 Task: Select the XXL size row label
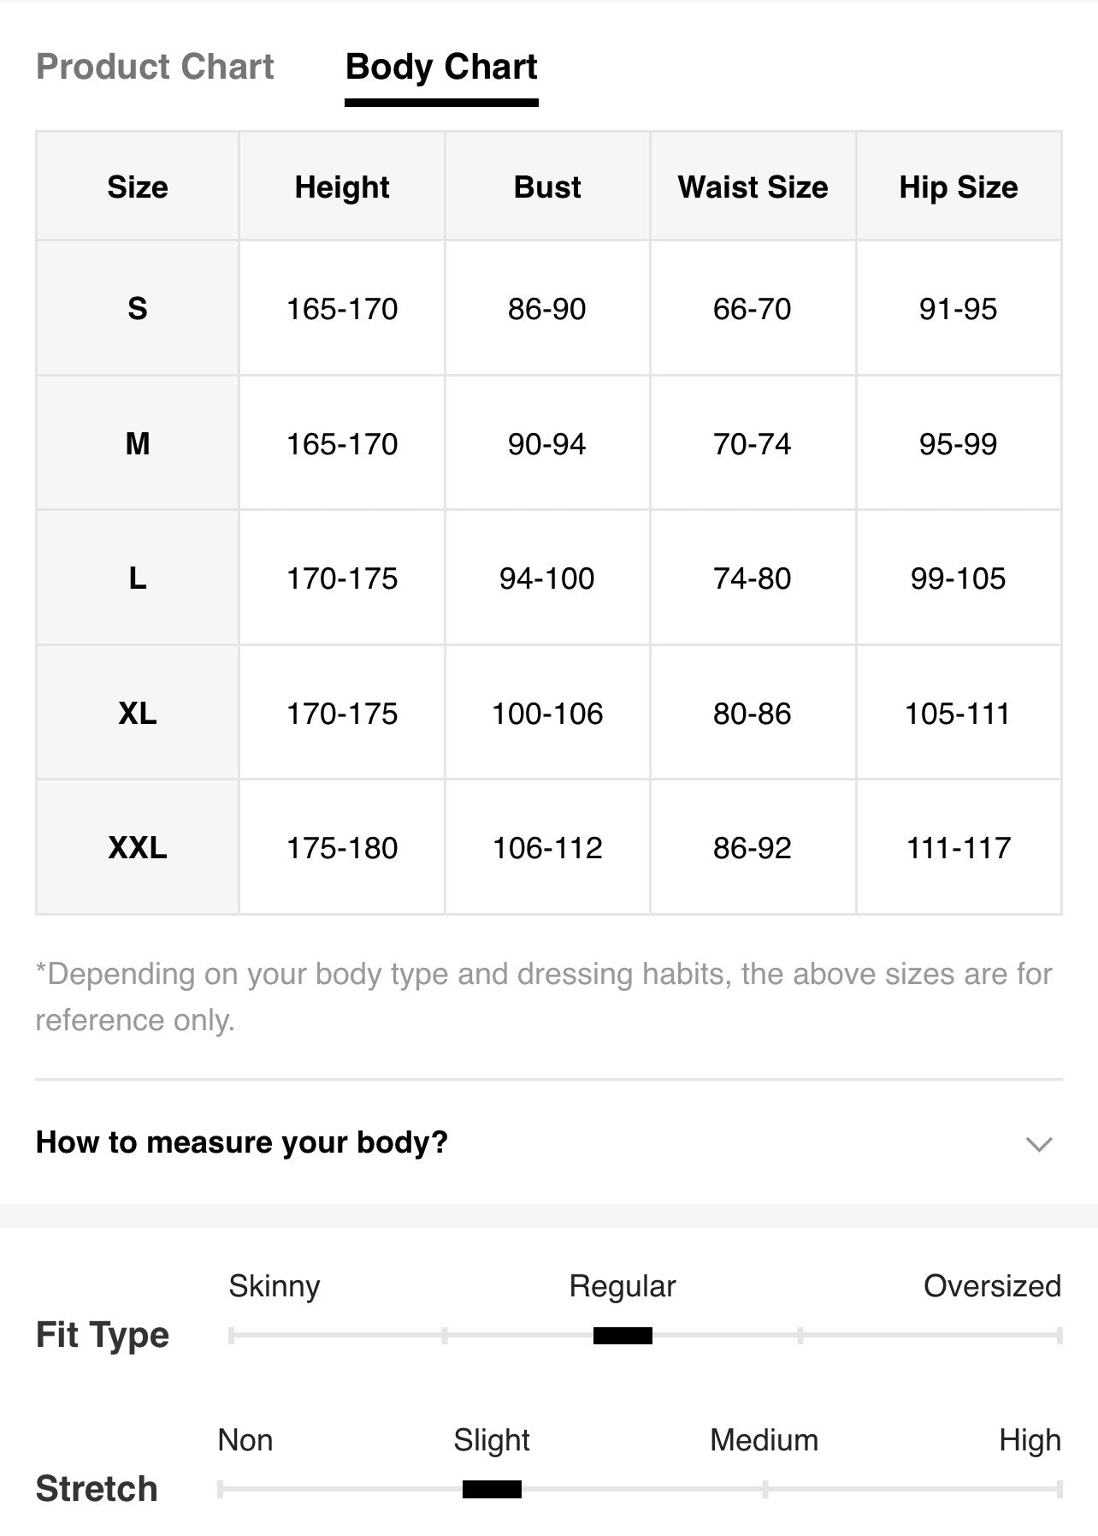[138, 848]
